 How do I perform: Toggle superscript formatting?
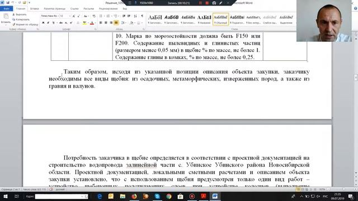[x=71, y=23]
